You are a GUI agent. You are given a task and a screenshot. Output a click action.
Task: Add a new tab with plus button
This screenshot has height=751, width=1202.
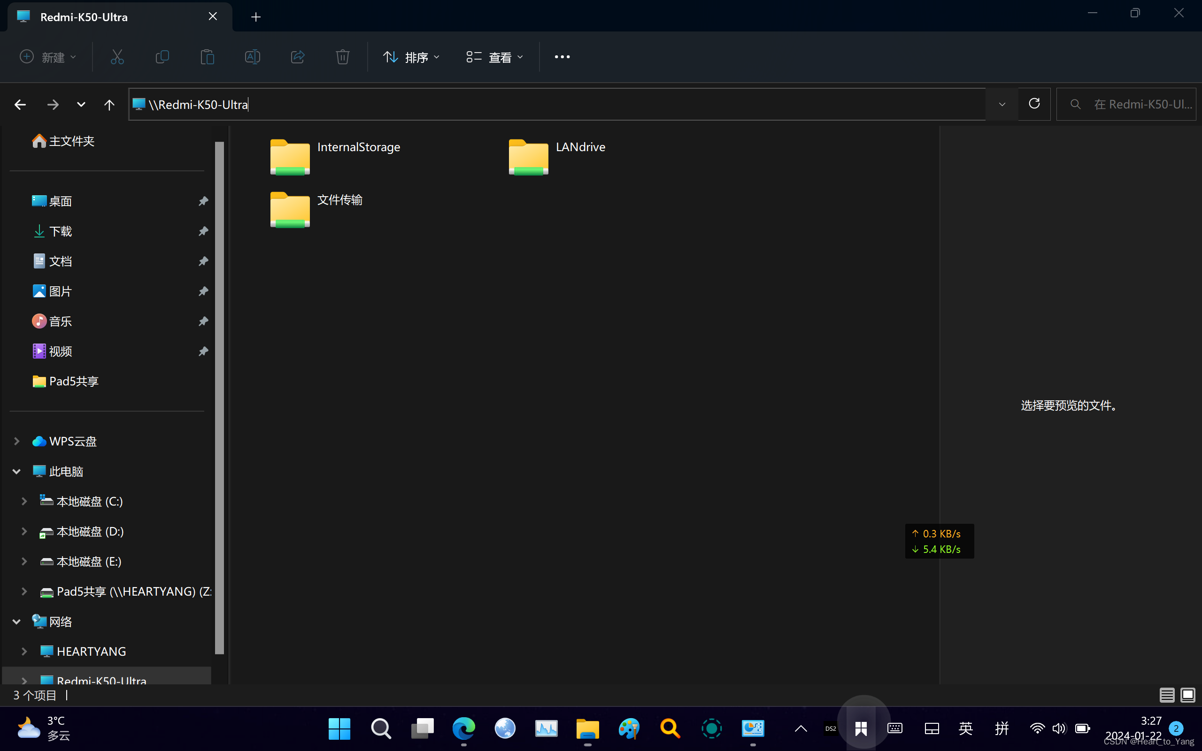(256, 17)
